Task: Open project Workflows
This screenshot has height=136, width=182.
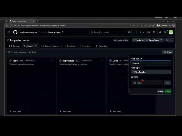Action: [154, 40]
